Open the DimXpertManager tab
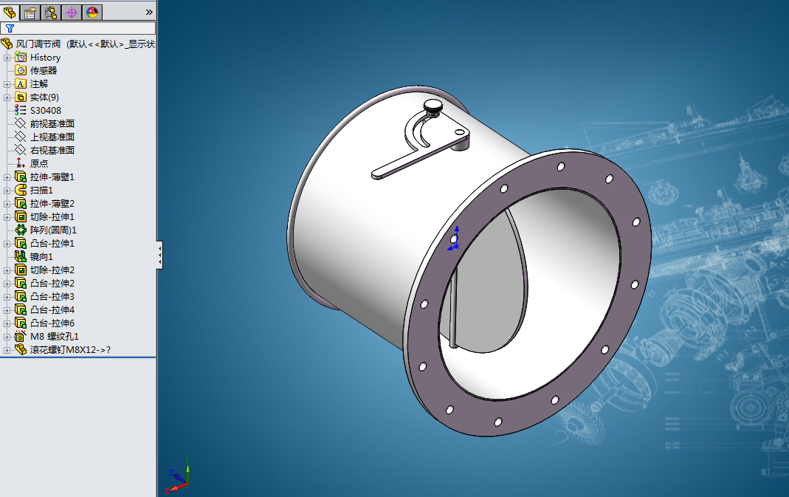This screenshot has height=497, width=789. (72, 12)
